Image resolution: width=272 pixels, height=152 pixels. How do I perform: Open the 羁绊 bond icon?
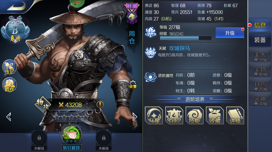point(9,85)
